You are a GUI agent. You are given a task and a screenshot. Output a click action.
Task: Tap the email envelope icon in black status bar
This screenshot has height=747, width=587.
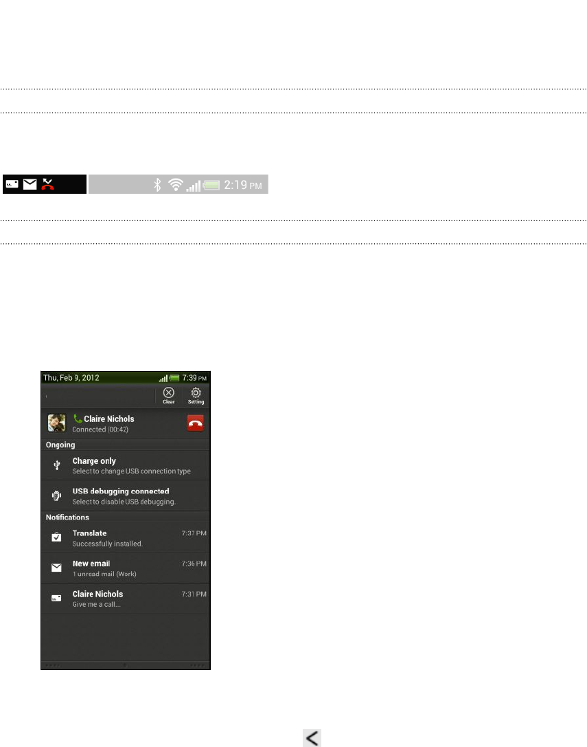point(30,184)
